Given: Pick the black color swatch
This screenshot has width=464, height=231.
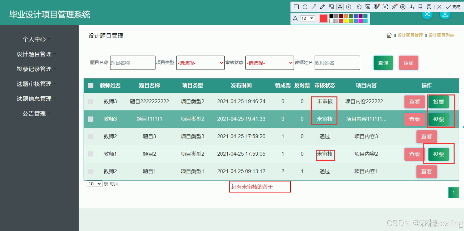Looking at the screenshot, I should pos(331,16).
